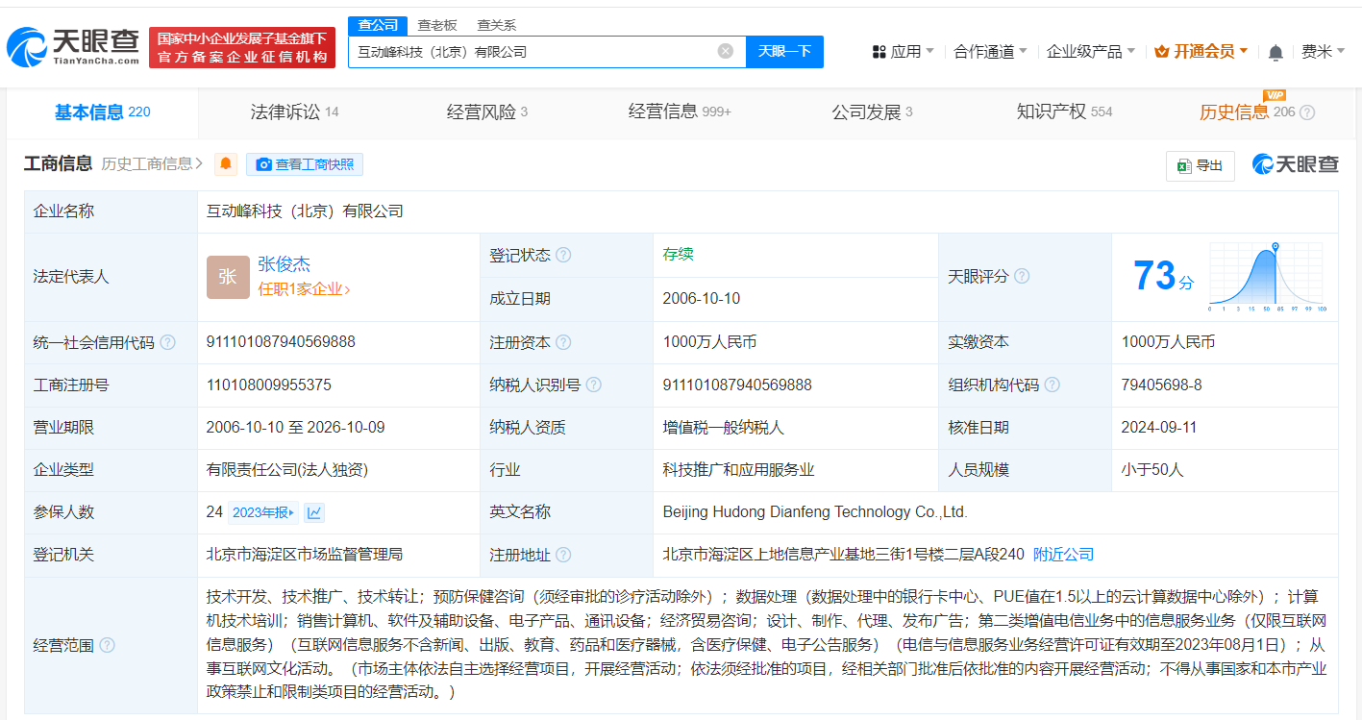Click inside the company search input field
This screenshot has height=720, width=1362.
[x=538, y=51]
